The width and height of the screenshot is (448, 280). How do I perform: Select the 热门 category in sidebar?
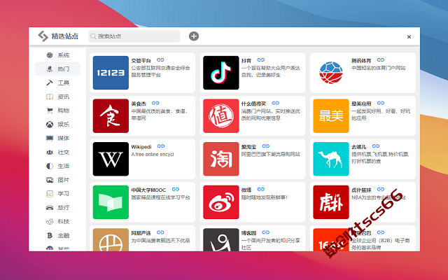click(x=57, y=69)
